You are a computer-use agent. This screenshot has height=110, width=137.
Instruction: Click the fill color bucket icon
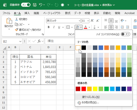click(77, 27)
